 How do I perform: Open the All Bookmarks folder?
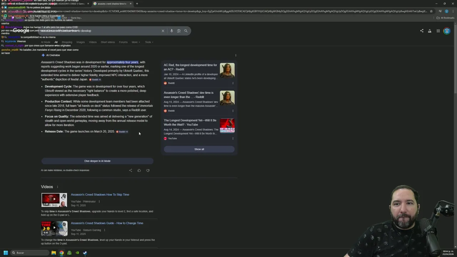pyautogui.click(x=445, y=18)
